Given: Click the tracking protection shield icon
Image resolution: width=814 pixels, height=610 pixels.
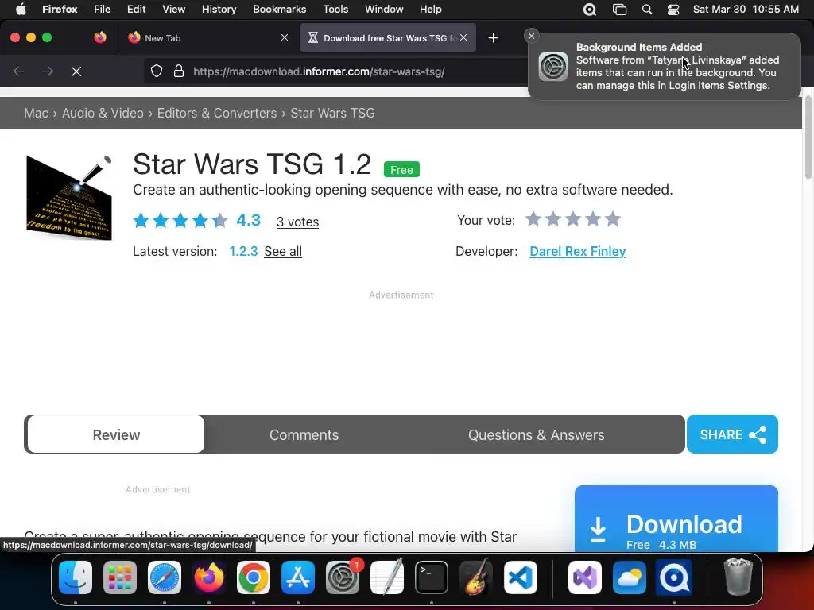Looking at the screenshot, I should [157, 71].
